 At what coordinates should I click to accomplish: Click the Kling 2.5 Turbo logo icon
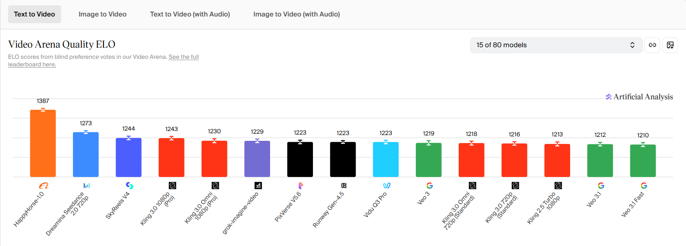point(558,185)
